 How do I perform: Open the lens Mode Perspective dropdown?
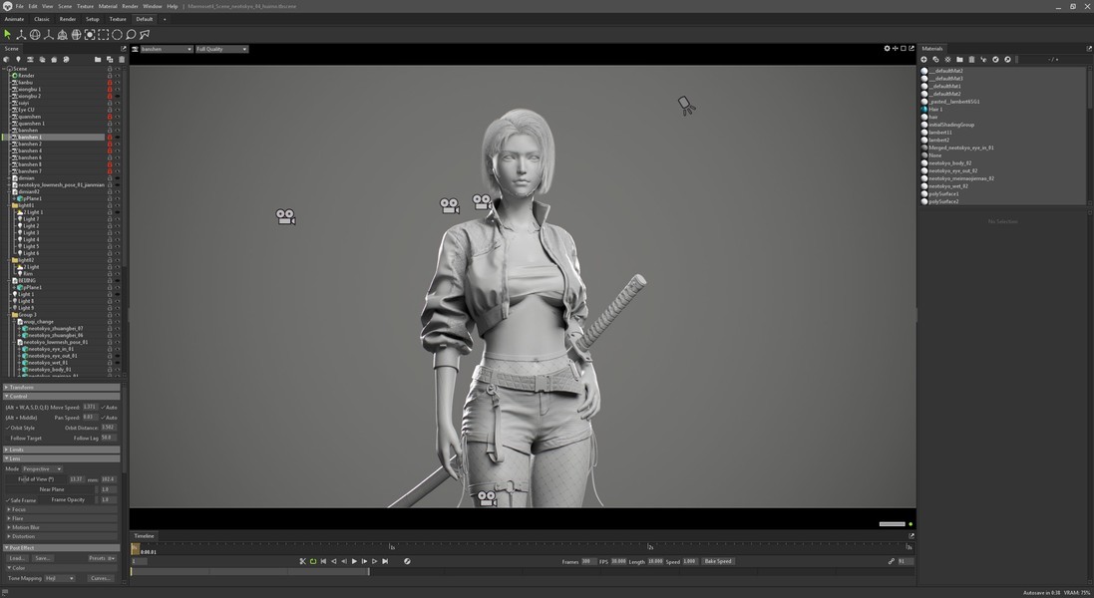[42, 469]
